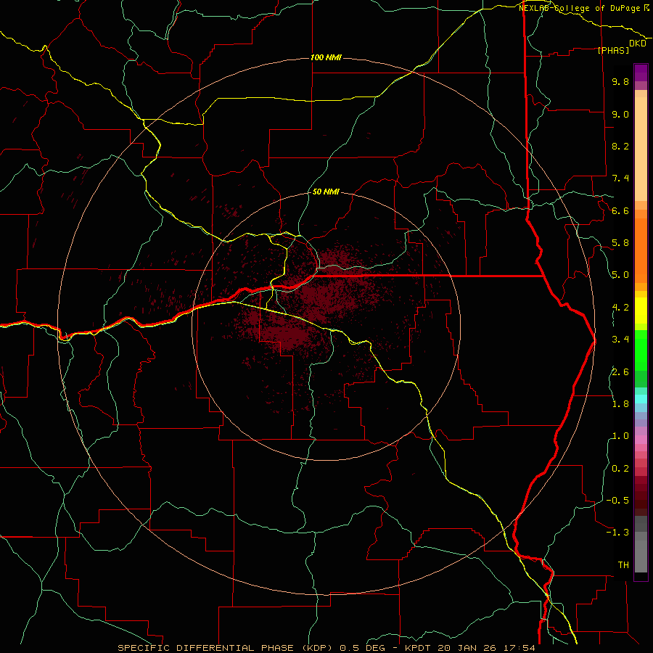This screenshot has height=653, width=653.
Task: Click the 9.0 value on color scale
Action: pos(620,114)
